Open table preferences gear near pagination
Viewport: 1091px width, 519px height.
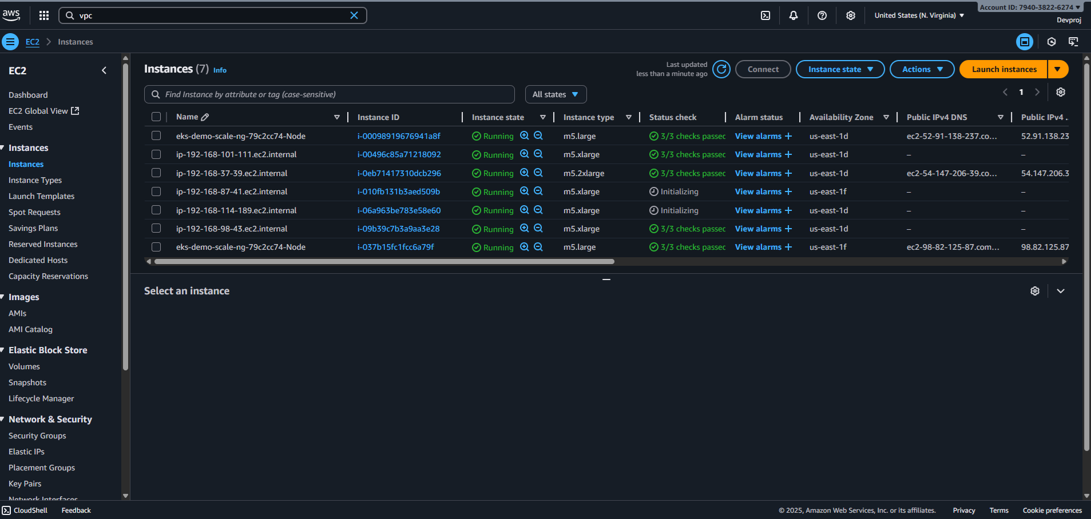1061,92
